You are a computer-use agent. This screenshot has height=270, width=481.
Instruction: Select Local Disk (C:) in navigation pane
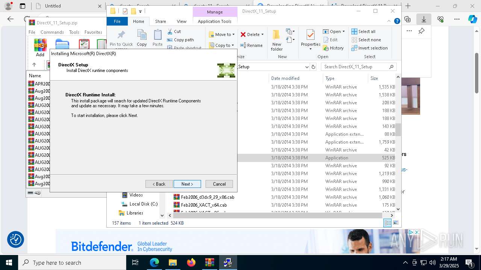[x=140, y=204]
